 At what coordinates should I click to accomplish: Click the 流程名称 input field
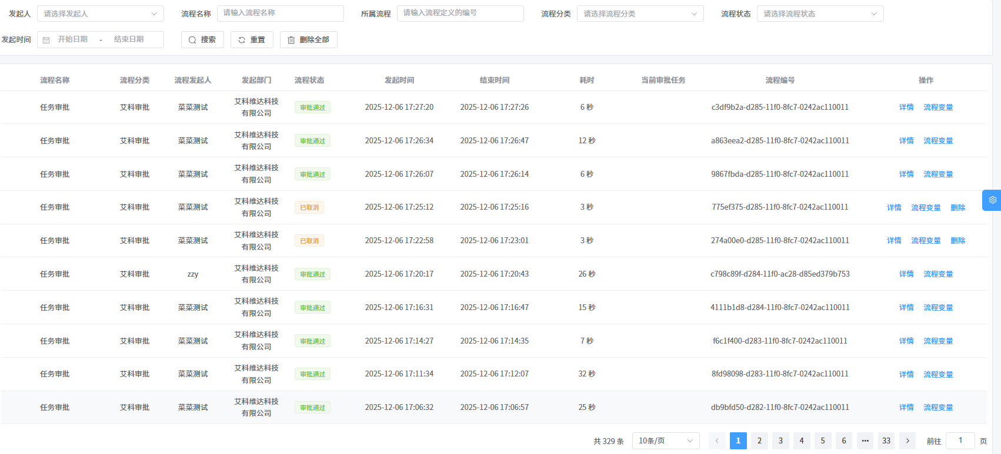pyautogui.click(x=280, y=13)
